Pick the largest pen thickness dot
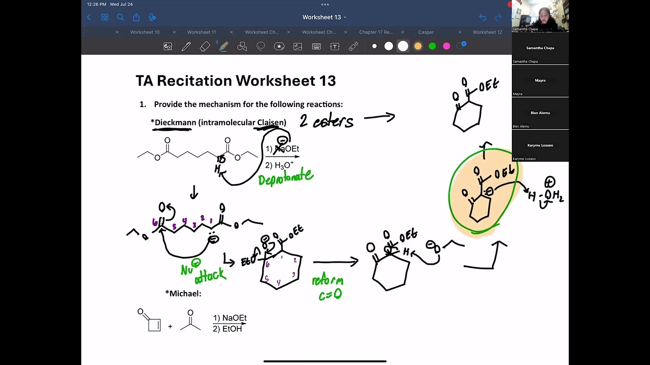Viewport: 650px width, 365px height. [403, 46]
